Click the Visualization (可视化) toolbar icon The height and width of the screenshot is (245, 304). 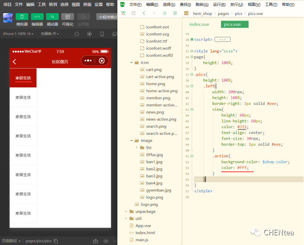pyautogui.click(x=68, y=17)
